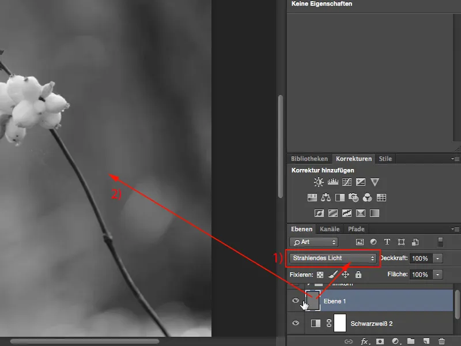Add a Levels adjustment layer

click(x=333, y=182)
